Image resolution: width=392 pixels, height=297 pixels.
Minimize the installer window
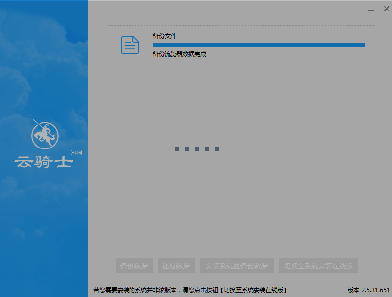pos(371,10)
